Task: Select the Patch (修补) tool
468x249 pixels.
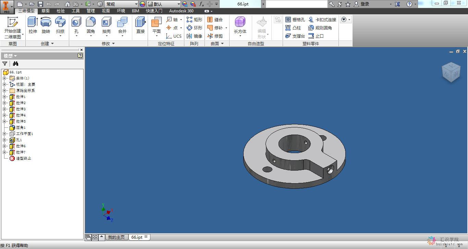Action: pyautogui.click(x=215, y=28)
